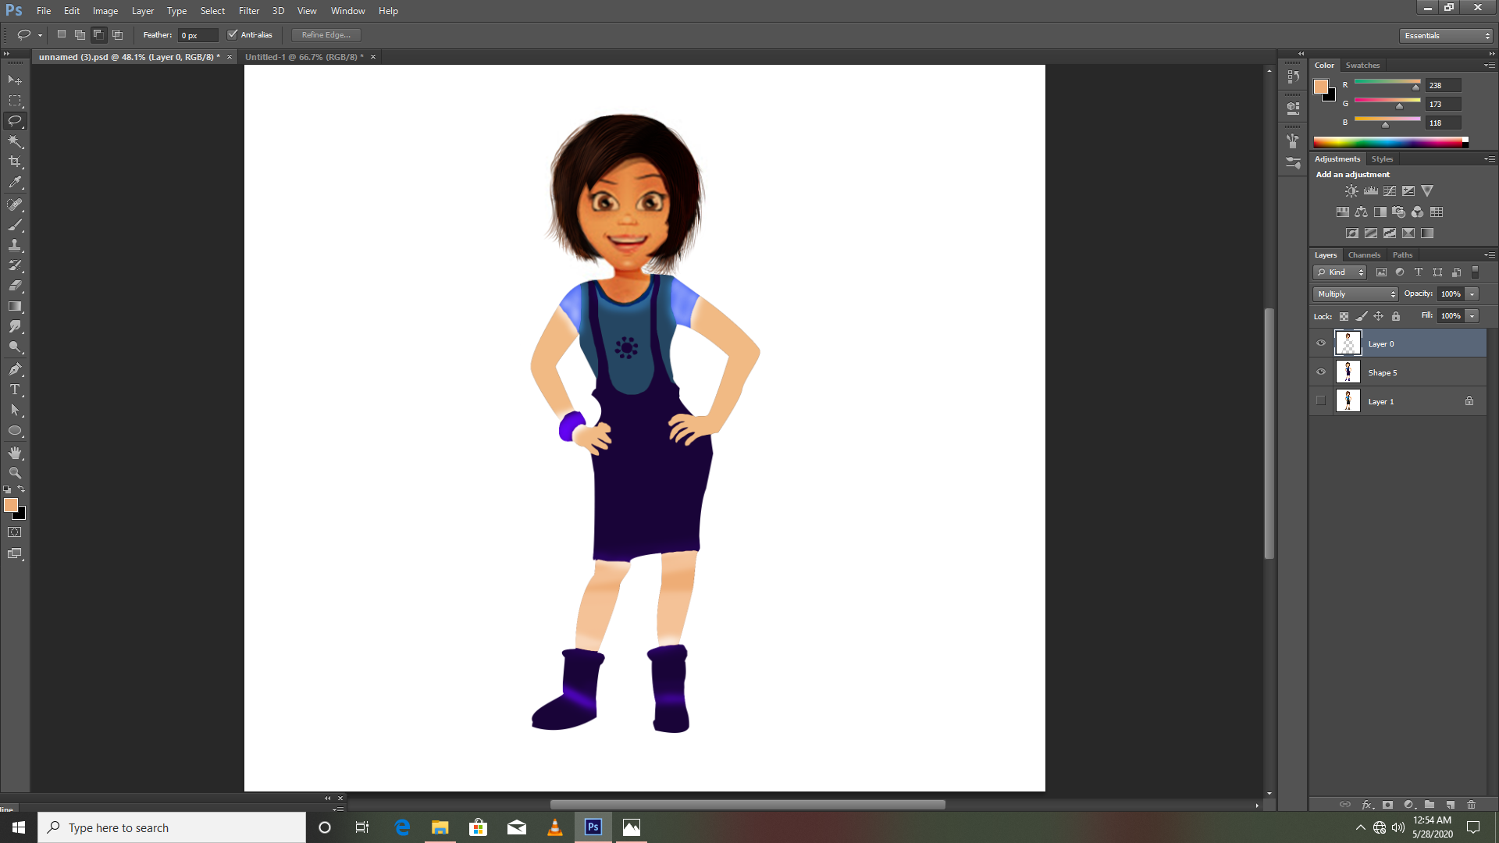Choose Add to selection mode
Screen dimensions: 1499x843
click(80, 34)
